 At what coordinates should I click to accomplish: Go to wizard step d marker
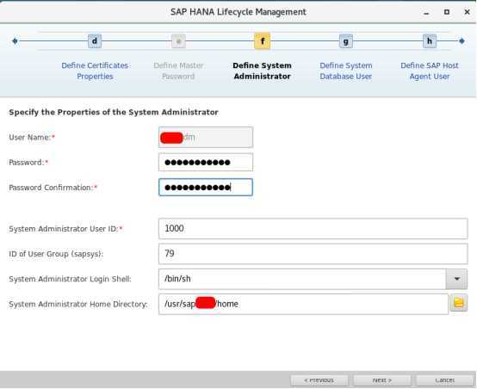(x=95, y=40)
